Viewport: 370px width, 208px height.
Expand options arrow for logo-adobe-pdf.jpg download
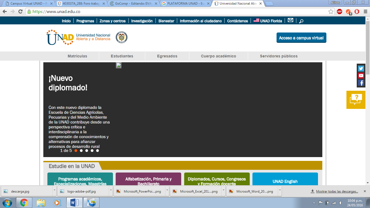tap(111, 191)
